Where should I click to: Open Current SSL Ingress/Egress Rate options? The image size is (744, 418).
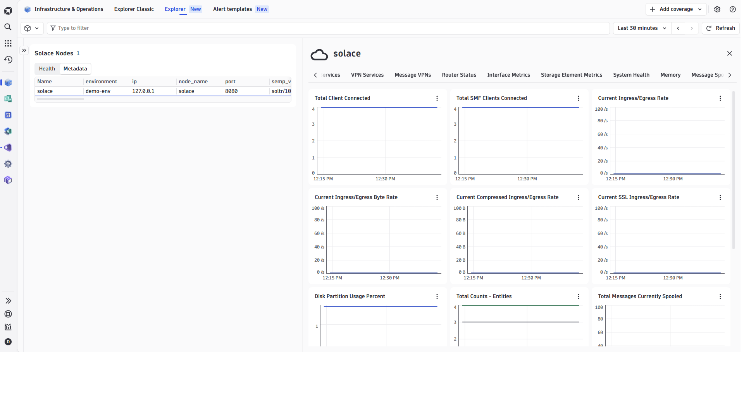720,197
